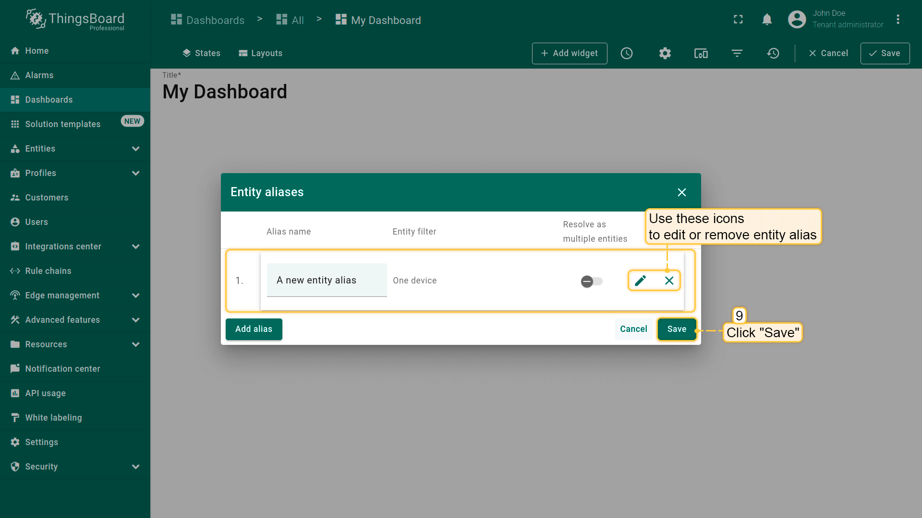Toggle resolve as multiple entities switch
This screenshot has width=922, height=518.
coord(591,282)
